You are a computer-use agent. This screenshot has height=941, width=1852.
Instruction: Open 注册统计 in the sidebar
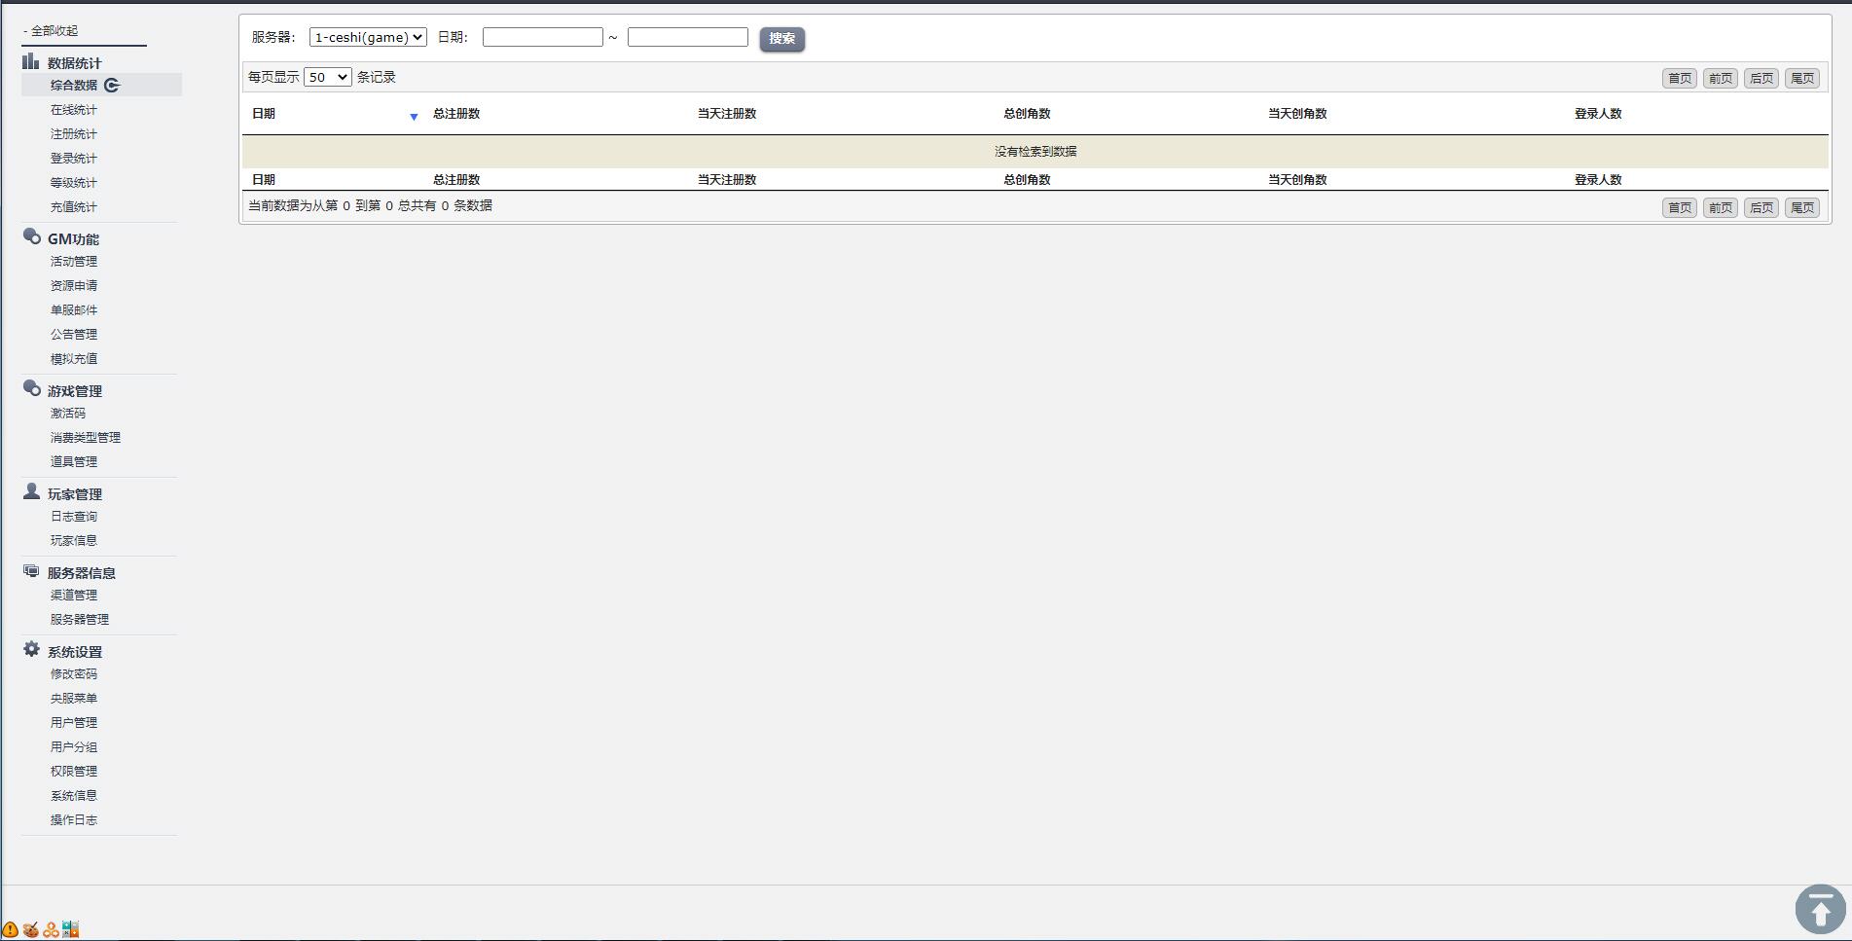pos(74,134)
